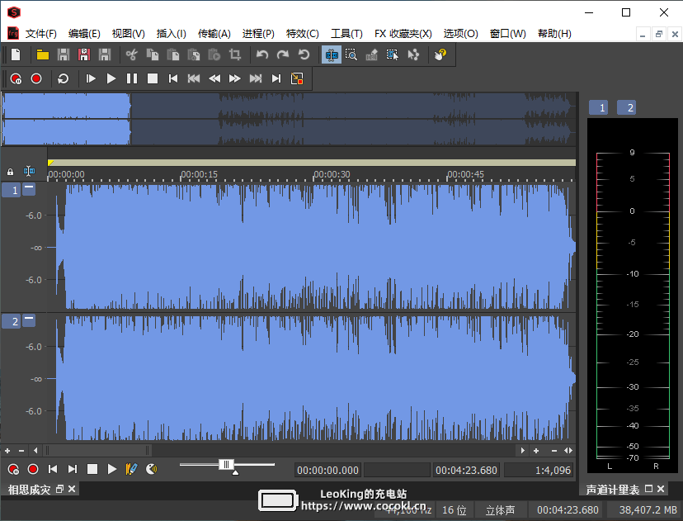
Task: Click the playback rate slider handle
Action: 226,465
